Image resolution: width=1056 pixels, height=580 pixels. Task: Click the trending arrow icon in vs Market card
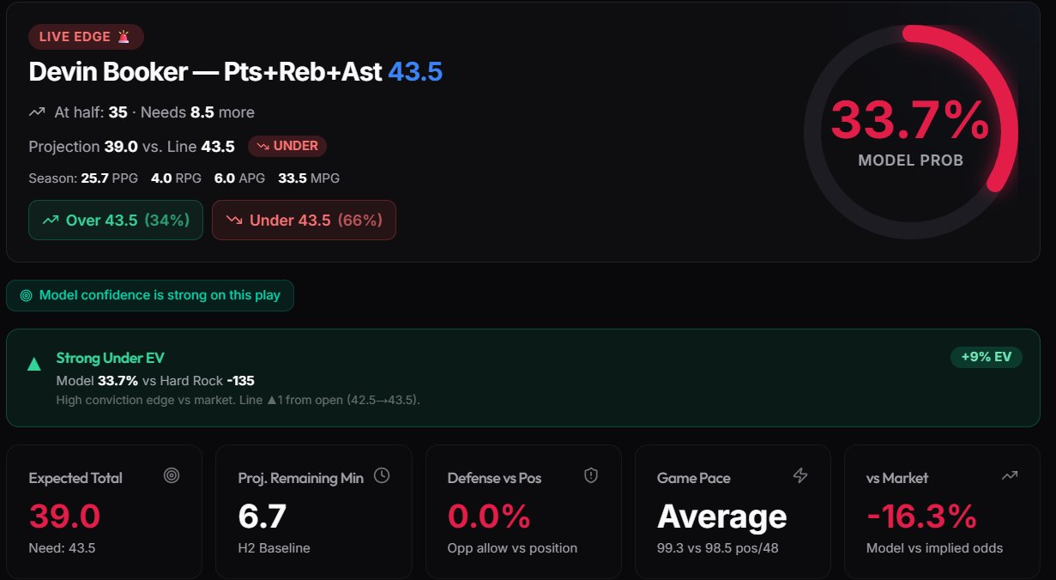click(1010, 475)
